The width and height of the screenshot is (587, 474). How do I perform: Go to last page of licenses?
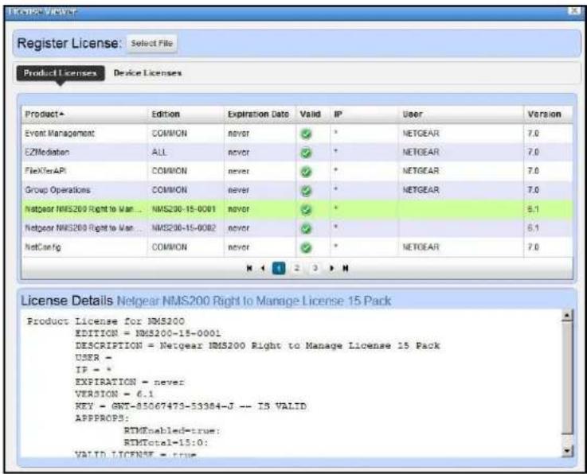click(346, 268)
